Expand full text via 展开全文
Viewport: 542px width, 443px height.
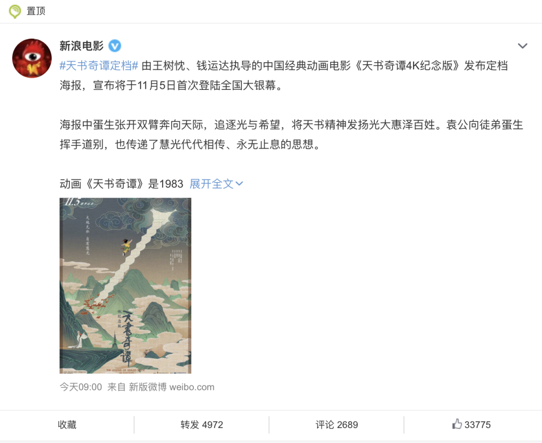click(x=212, y=184)
